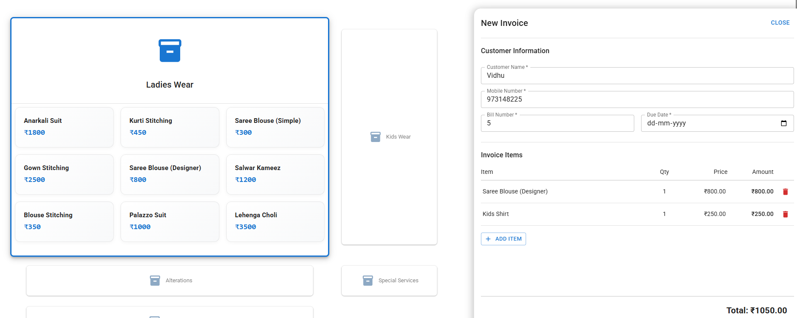Click the ₹1200 Salwar Kameez price
Viewport: 797px width, 318px height.
point(245,180)
